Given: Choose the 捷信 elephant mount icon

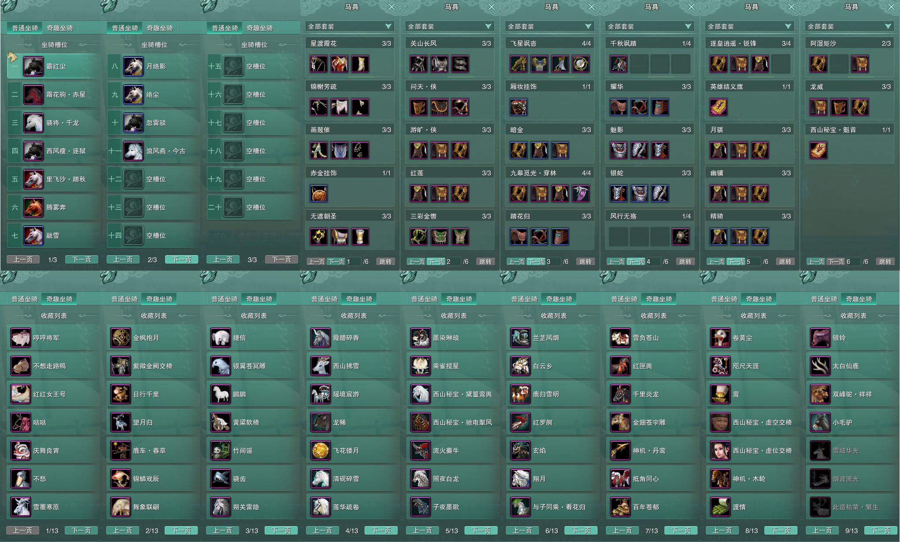Looking at the screenshot, I should [220, 338].
